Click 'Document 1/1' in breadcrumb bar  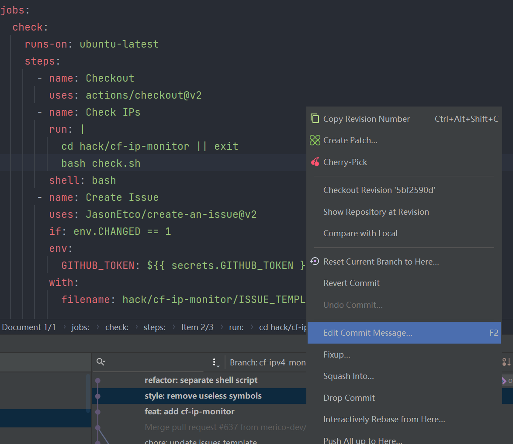[29, 327]
